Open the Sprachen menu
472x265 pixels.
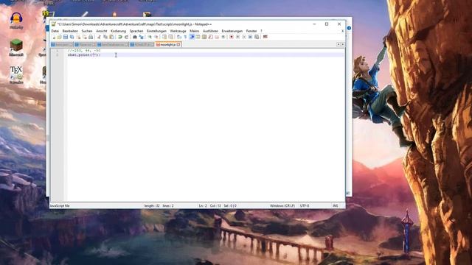pos(136,31)
